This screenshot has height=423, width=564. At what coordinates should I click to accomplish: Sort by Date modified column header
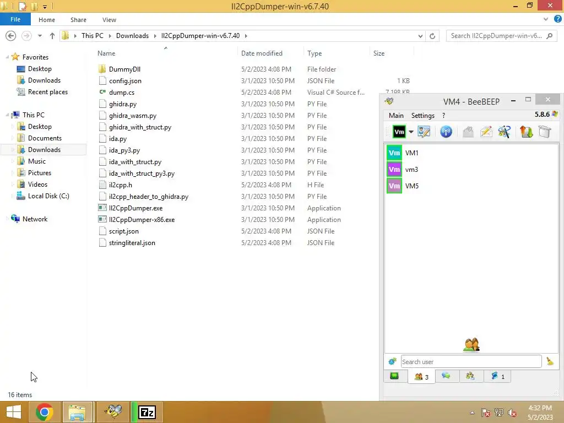click(270, 53)
